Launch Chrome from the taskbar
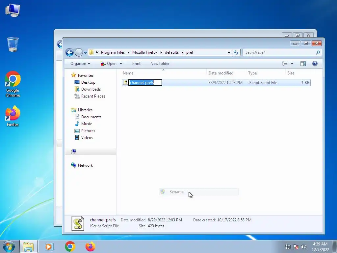 (70, 246)
